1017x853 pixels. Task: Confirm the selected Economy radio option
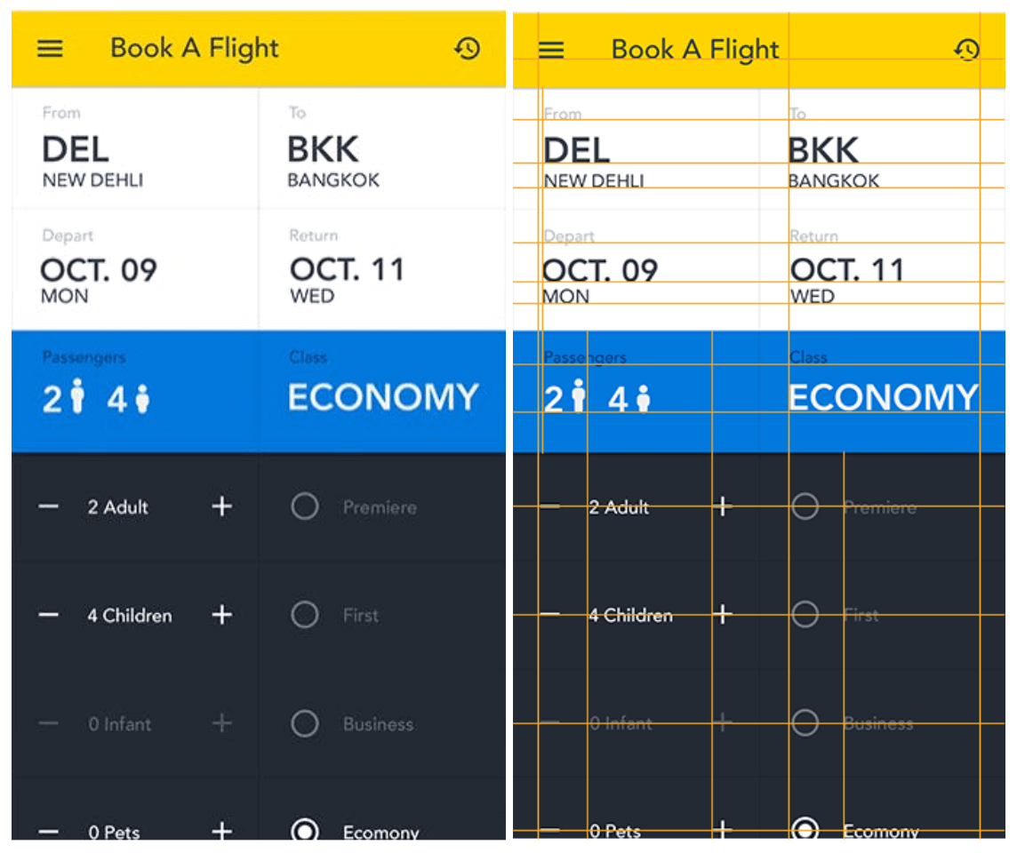305,830
